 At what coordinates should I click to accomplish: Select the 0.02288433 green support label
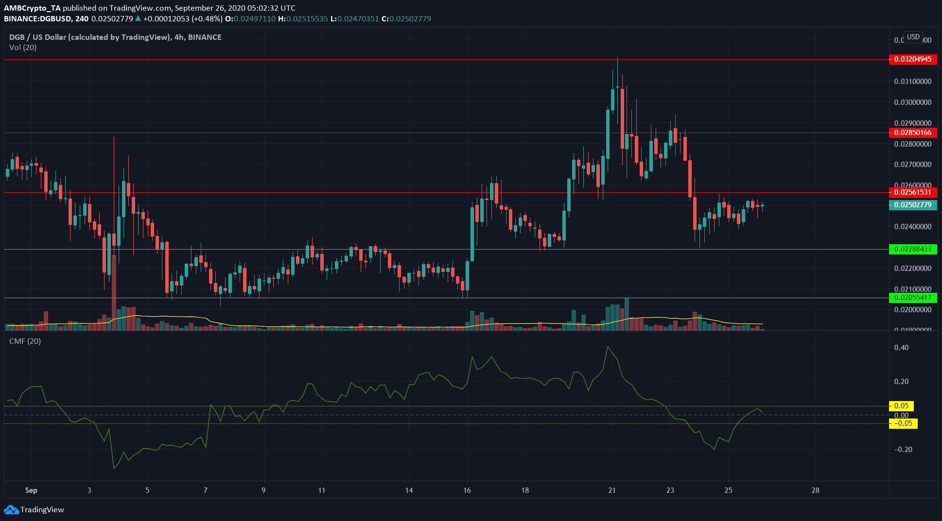(913, 249)
